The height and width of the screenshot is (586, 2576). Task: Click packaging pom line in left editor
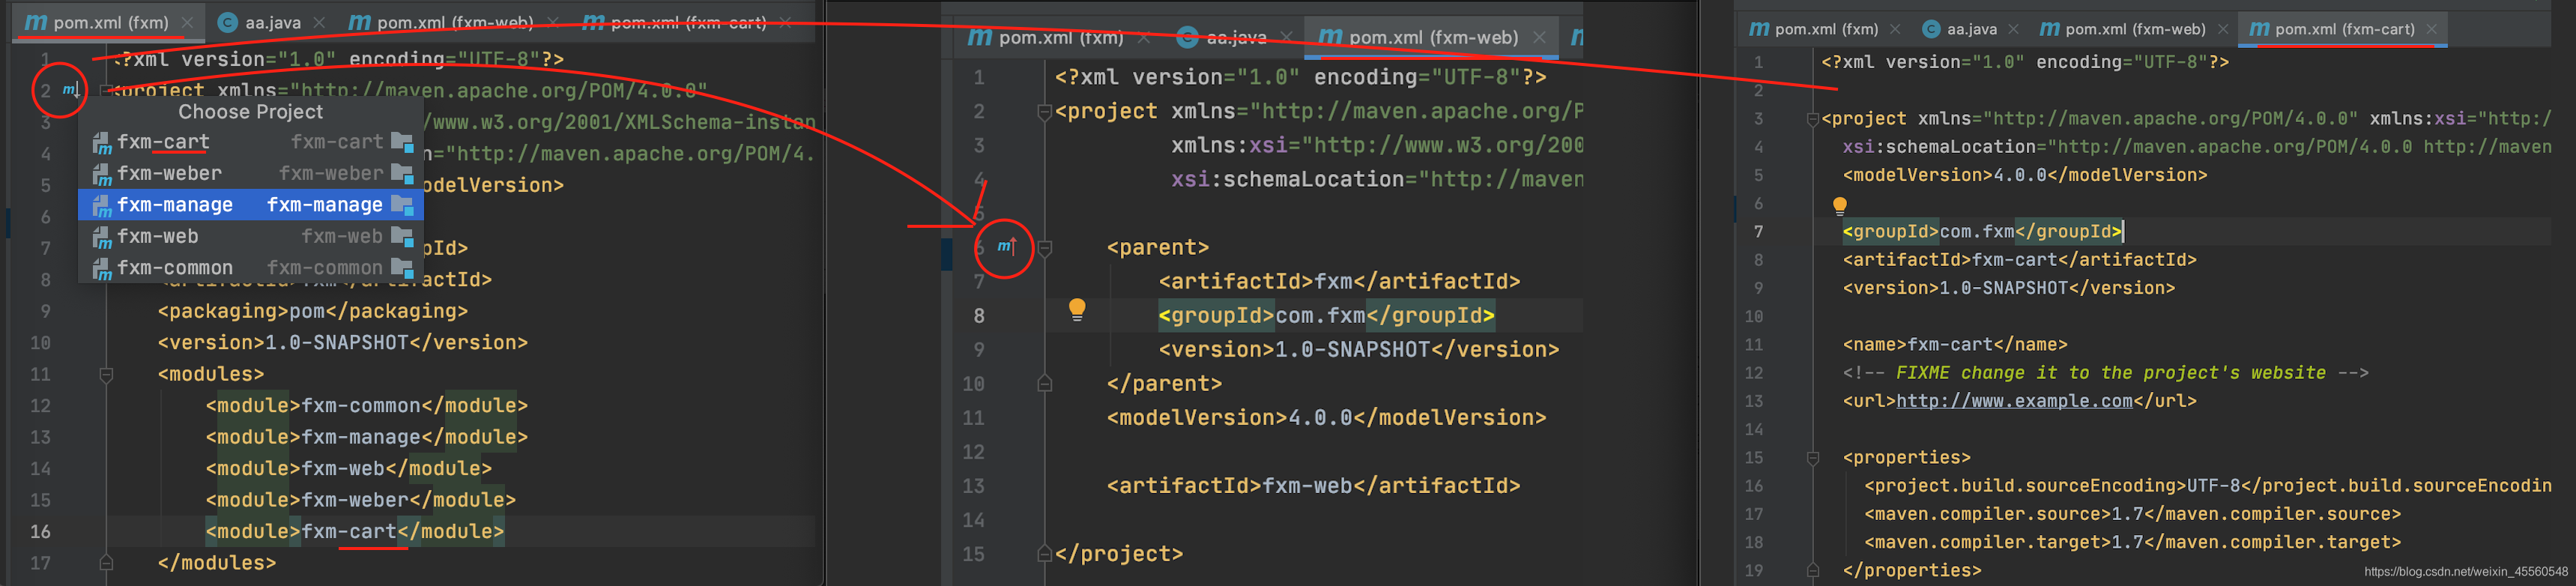[312, 311]
